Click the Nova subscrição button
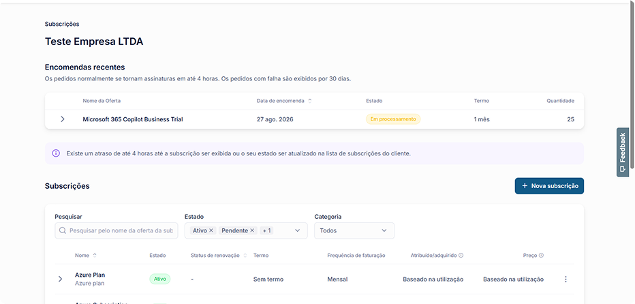 [549, 185]
